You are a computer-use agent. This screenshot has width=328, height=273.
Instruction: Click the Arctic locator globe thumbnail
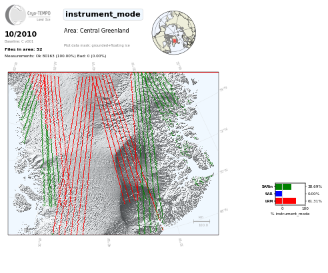(174, 33)
